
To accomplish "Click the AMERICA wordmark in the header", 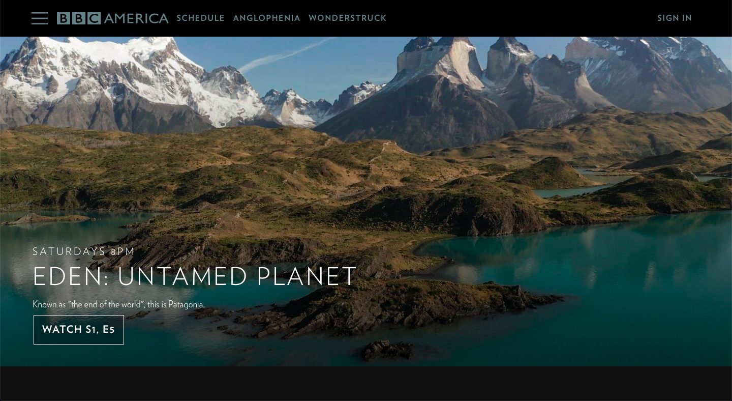I will [x=136, y=18].
